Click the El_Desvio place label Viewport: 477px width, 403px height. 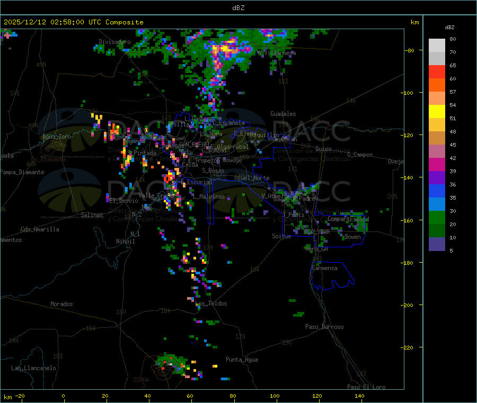click(x=124, y=201)
